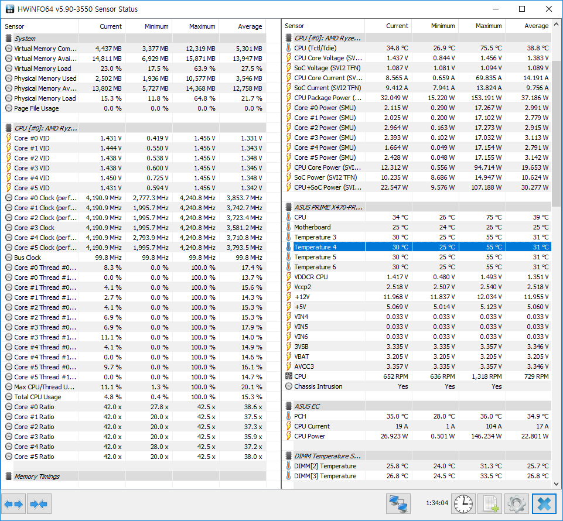This screenshot has width=563, height=521.
Task: Click the HWiNFO64 app icon in the title bar
Action: point(10,9)
